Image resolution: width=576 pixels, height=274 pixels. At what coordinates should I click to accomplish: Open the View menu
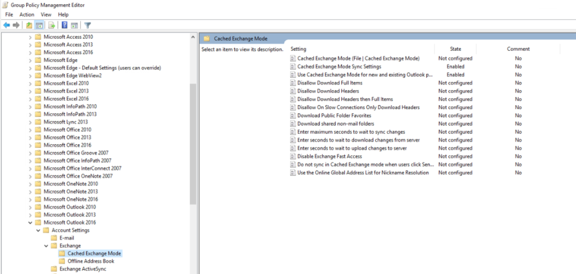click(x=46, y=15)
